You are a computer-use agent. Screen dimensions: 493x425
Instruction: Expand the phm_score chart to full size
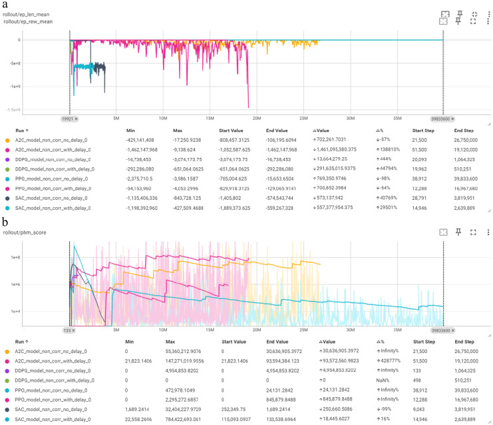(x=473, y=232)
